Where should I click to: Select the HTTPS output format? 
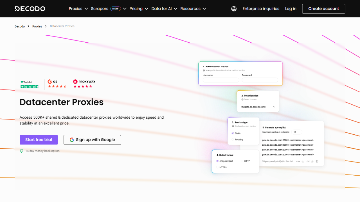[x=217, y=167]
